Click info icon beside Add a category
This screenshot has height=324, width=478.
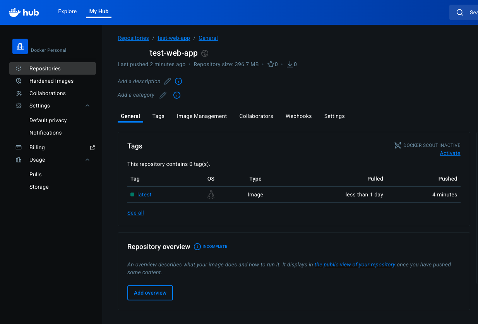[177, 95]
